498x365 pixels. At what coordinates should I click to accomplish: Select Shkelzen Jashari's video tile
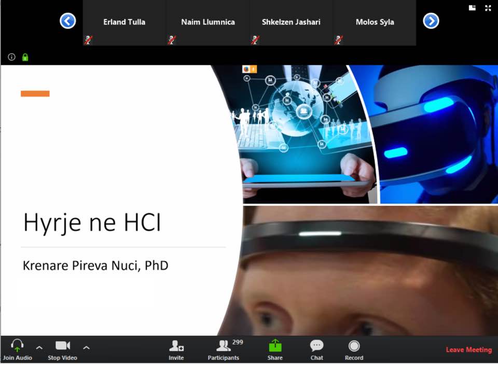pyautogui.click(x=291, y=23)
